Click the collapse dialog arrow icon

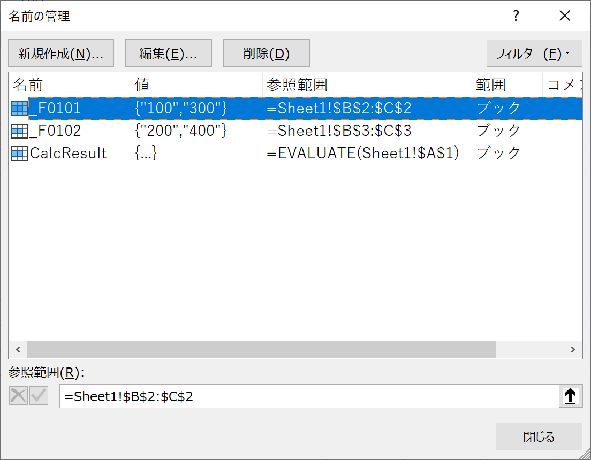pos(570,396)
